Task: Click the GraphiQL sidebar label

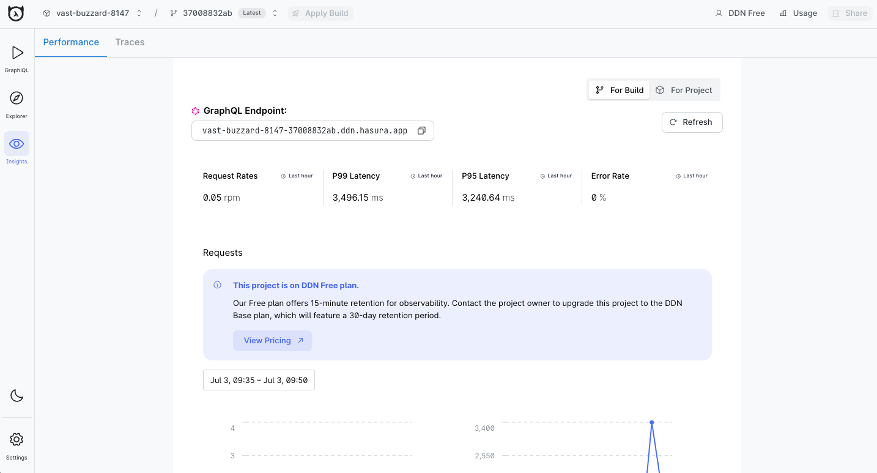Action: pos(17,70)
